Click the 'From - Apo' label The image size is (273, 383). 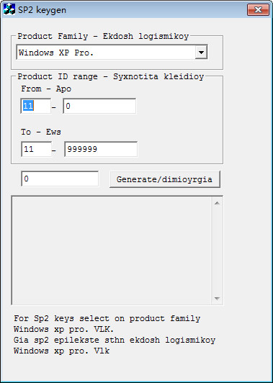pyautogui.click(x=46, y=89)
